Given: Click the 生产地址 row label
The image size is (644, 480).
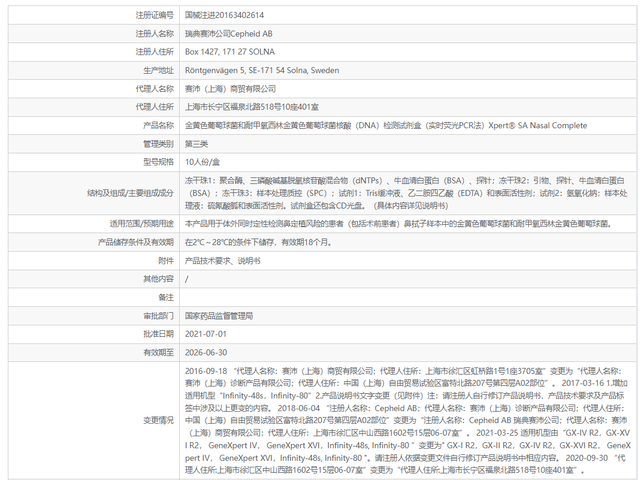Looking at the screenshot, I should pyautogui.click(x=158, y=70).
